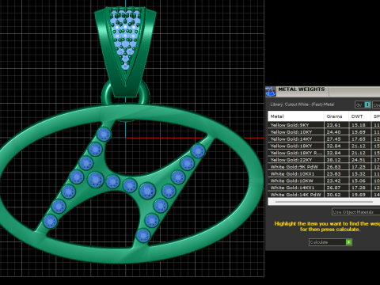The height and width of the screenshot is (285, 380).
Task: Click the 23.61 grams value
Action: (333, 125)
